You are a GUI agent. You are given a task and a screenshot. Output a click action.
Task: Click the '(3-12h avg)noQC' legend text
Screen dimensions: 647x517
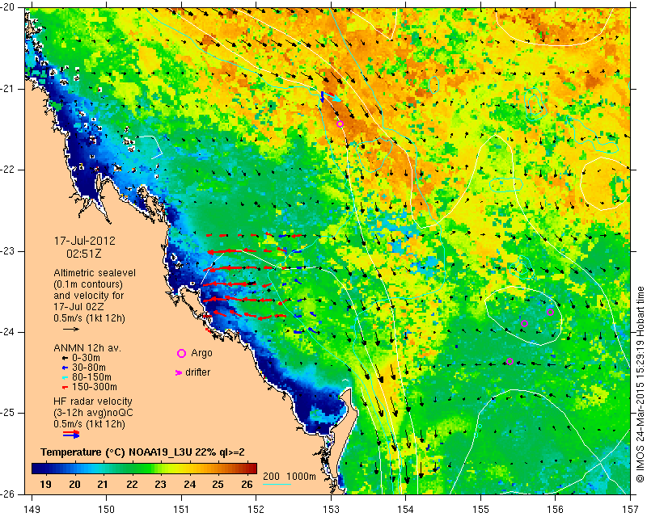click(93, 413)
